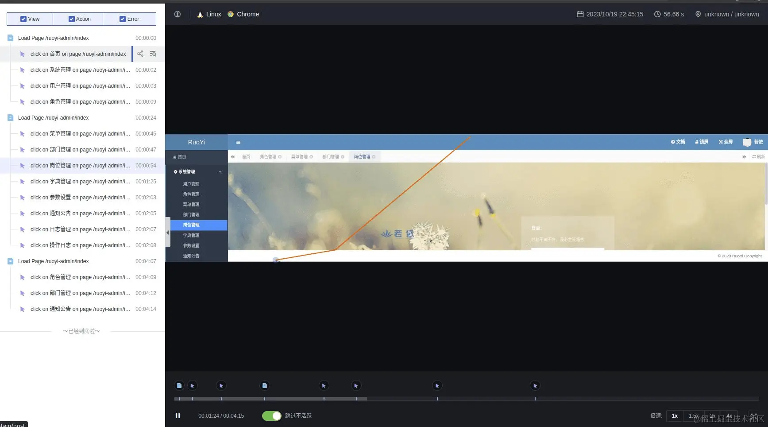Toggle player fullscreen icon next to the speed buttons
768x427 pixels.
click(754, 416)
